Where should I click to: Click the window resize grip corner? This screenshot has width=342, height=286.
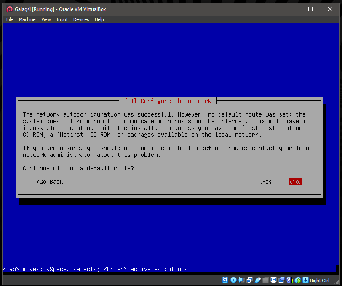[337, 282]
